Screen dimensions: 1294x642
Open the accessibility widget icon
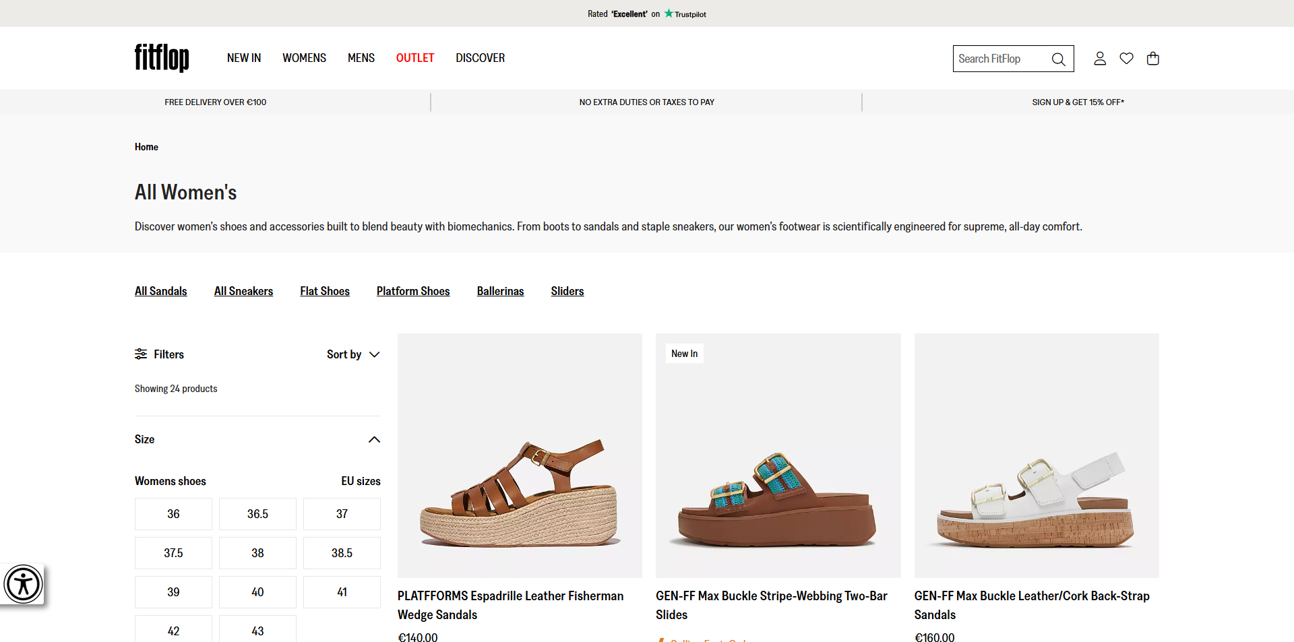pos(23,584)
